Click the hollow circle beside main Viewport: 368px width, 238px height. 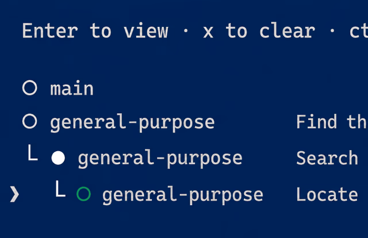tap(29, 88)
